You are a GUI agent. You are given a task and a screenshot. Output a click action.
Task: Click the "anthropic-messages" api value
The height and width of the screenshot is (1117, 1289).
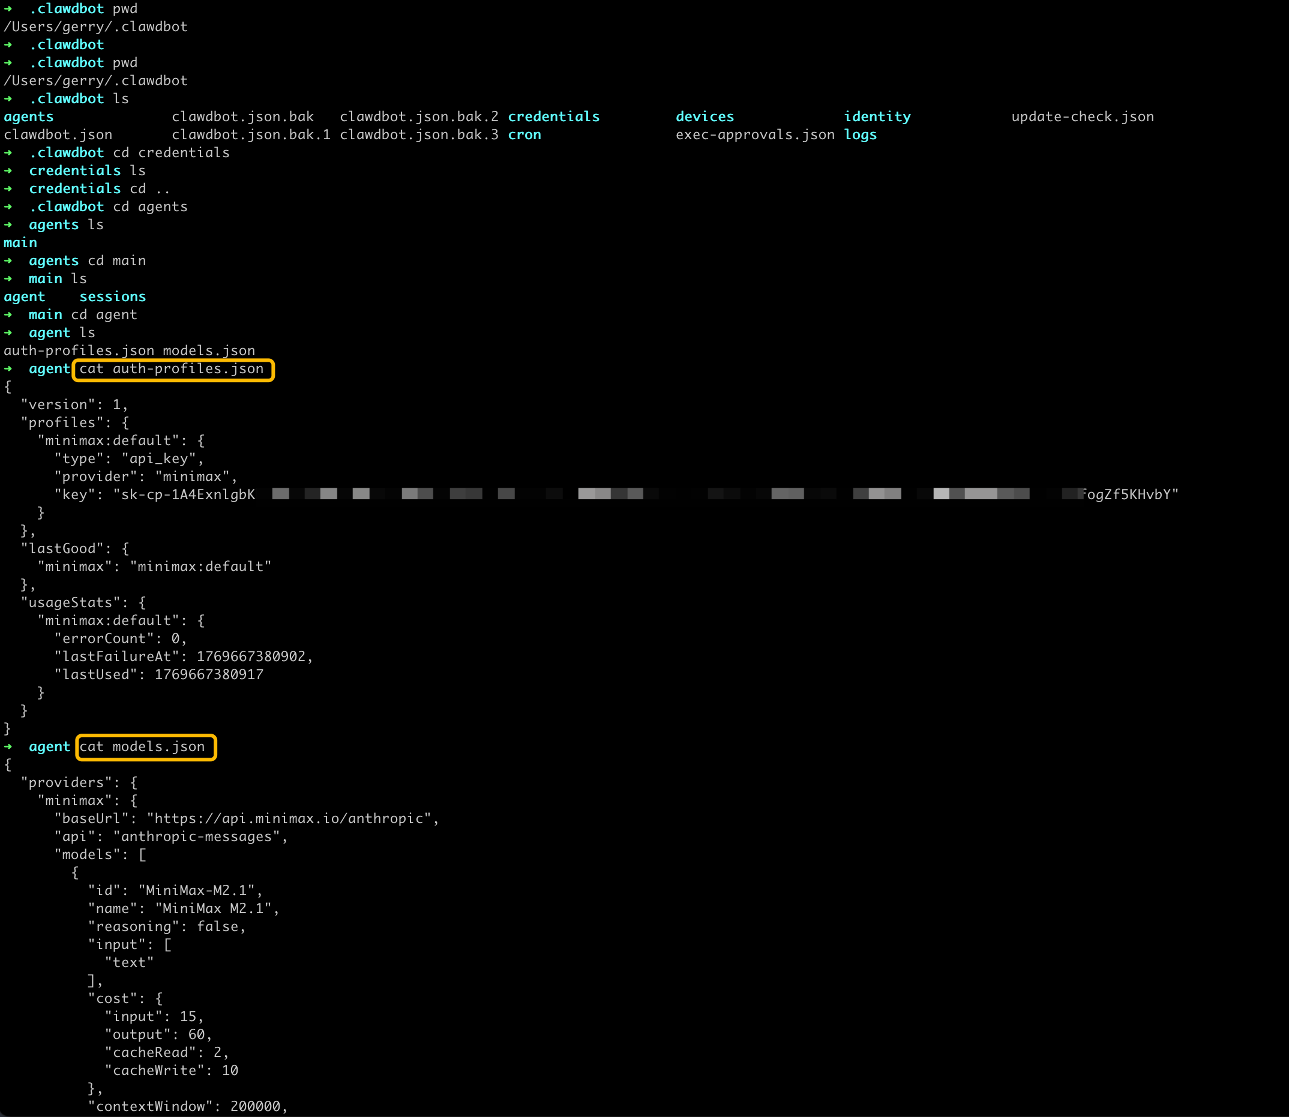(x=196, y=836)
